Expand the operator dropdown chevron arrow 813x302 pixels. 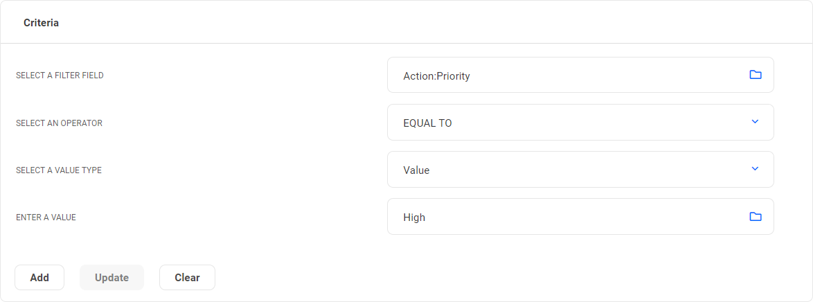(755, 122)
